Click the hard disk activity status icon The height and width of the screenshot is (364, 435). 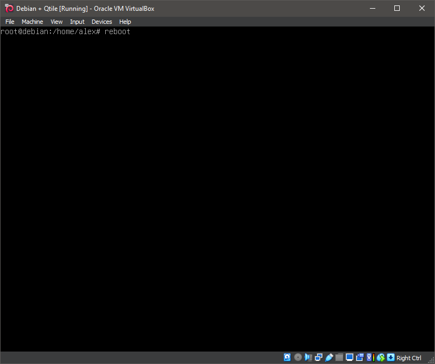pyautogui.click(x=287, y=357)
